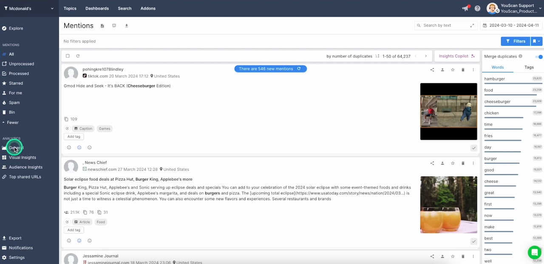Click the download icon beside Mentions title
This screenshot has height=264, width=544.
pos(126,26)
